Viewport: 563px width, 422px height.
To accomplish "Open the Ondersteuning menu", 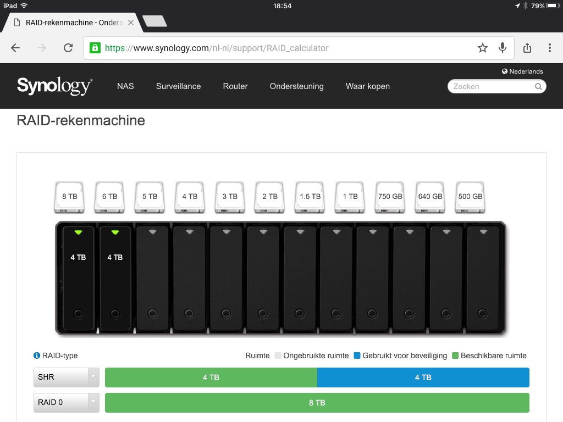I will pyautogui.click(x=296, y=86).
